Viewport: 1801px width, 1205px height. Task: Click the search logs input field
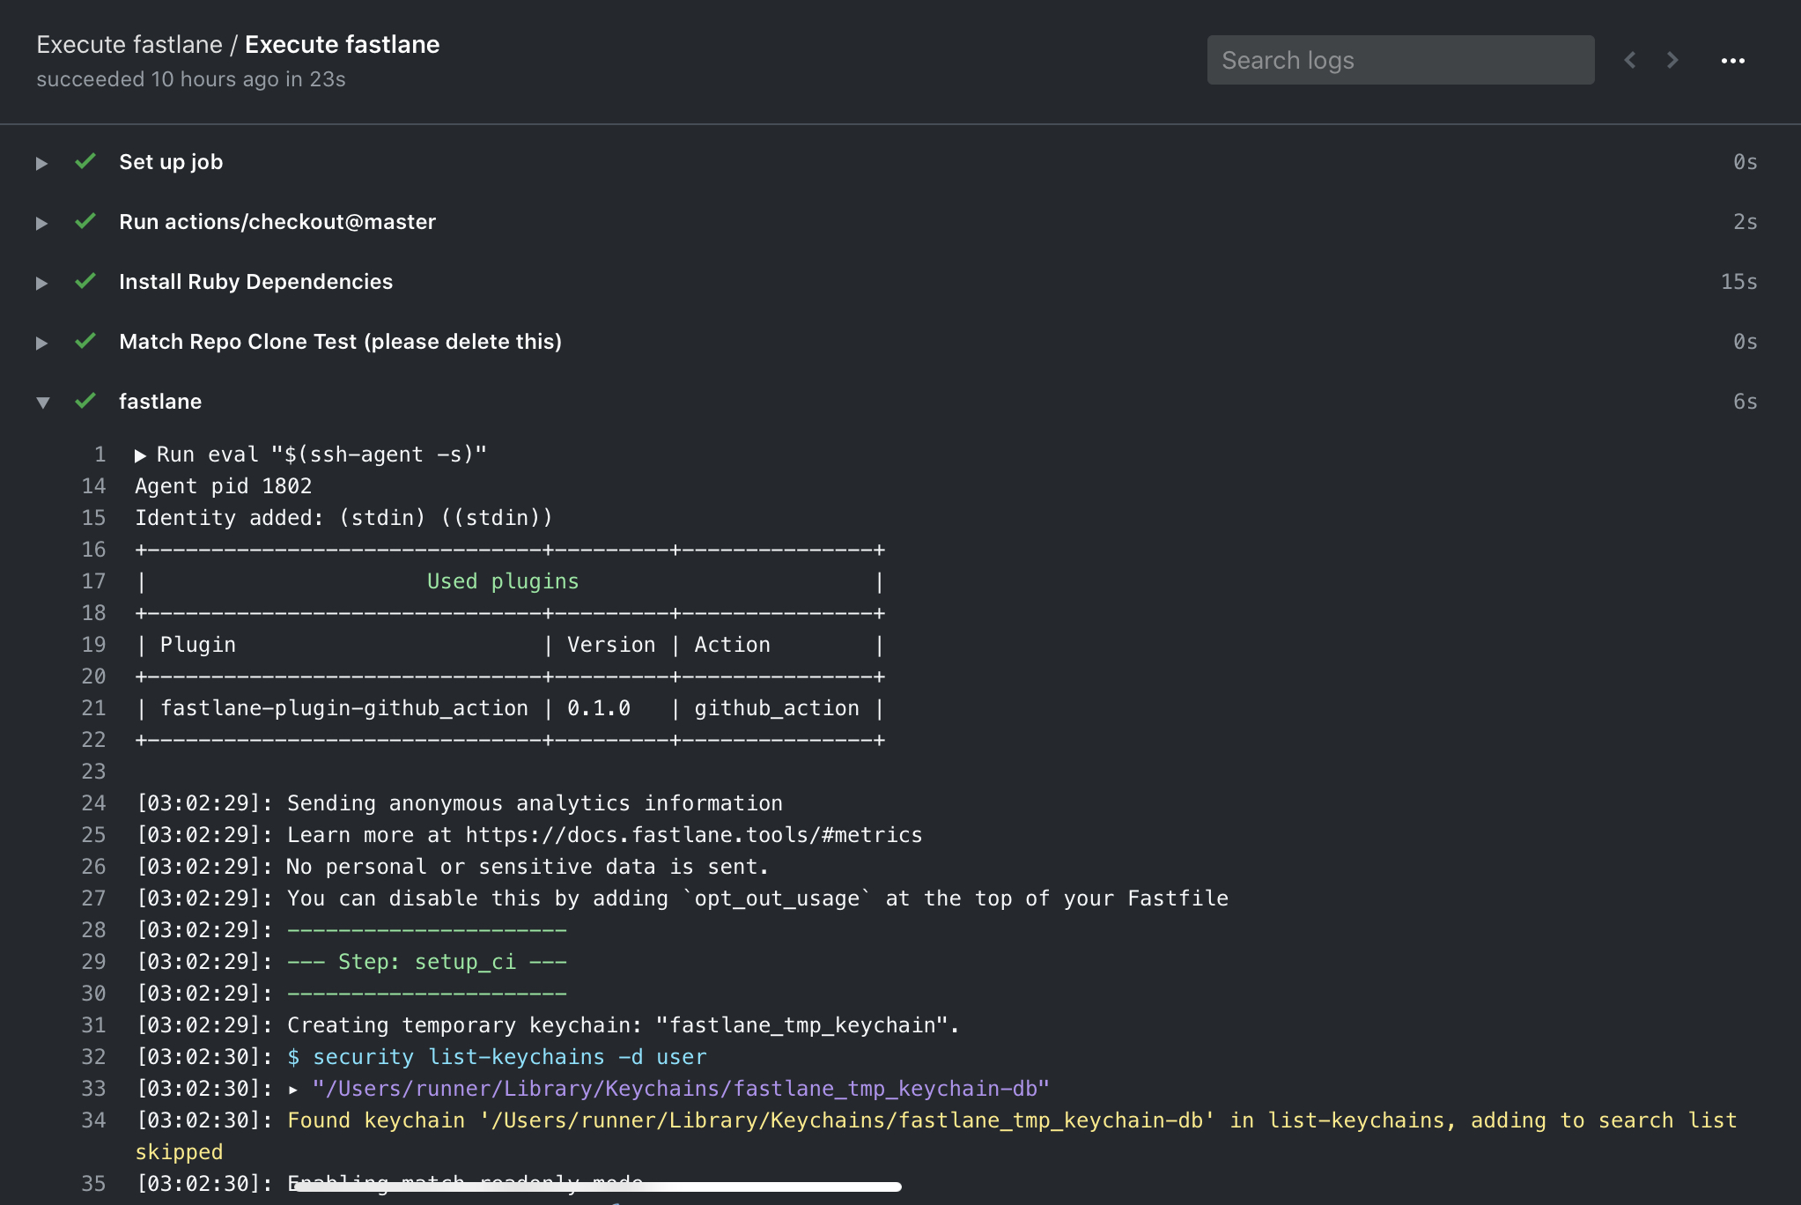tap(1398, 59)
